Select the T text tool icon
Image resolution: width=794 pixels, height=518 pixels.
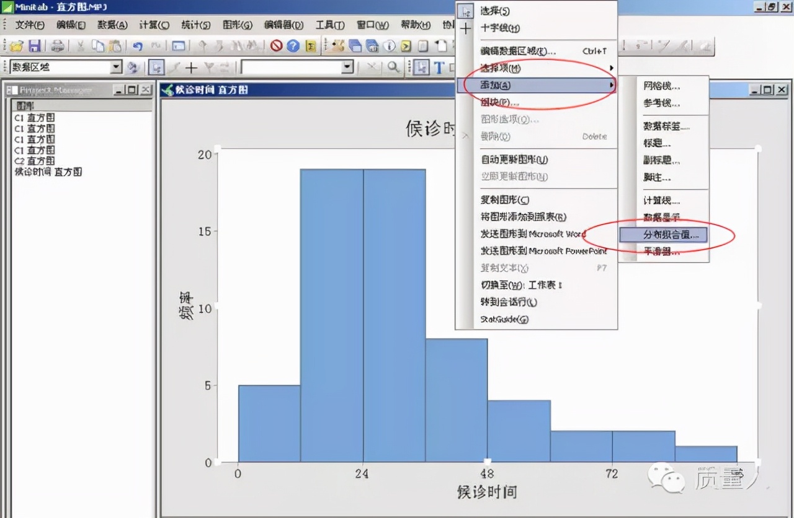coord(439,67)
